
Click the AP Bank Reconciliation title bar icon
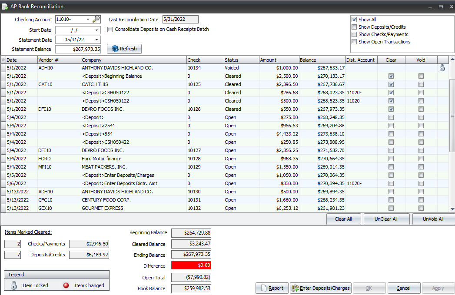[5, 6]
